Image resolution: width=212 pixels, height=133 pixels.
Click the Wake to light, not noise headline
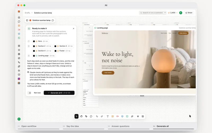pos(117,57)
